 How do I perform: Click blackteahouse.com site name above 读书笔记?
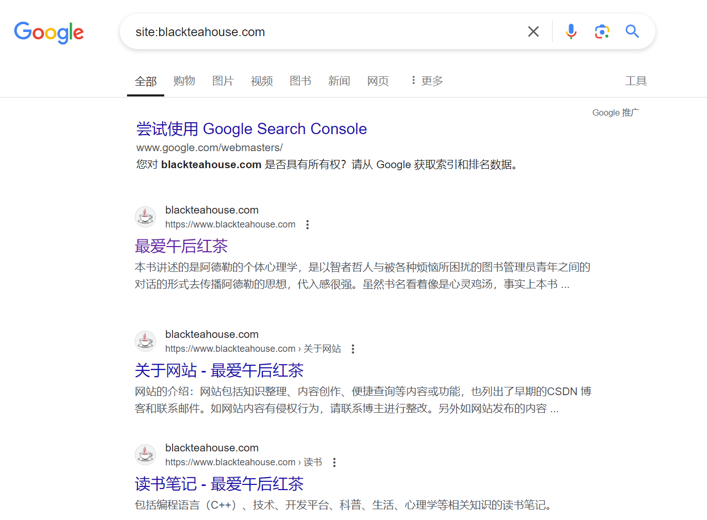coord(212,448)
